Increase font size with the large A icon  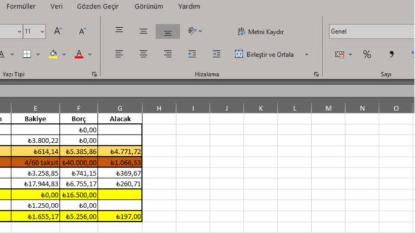click(58, 31)
